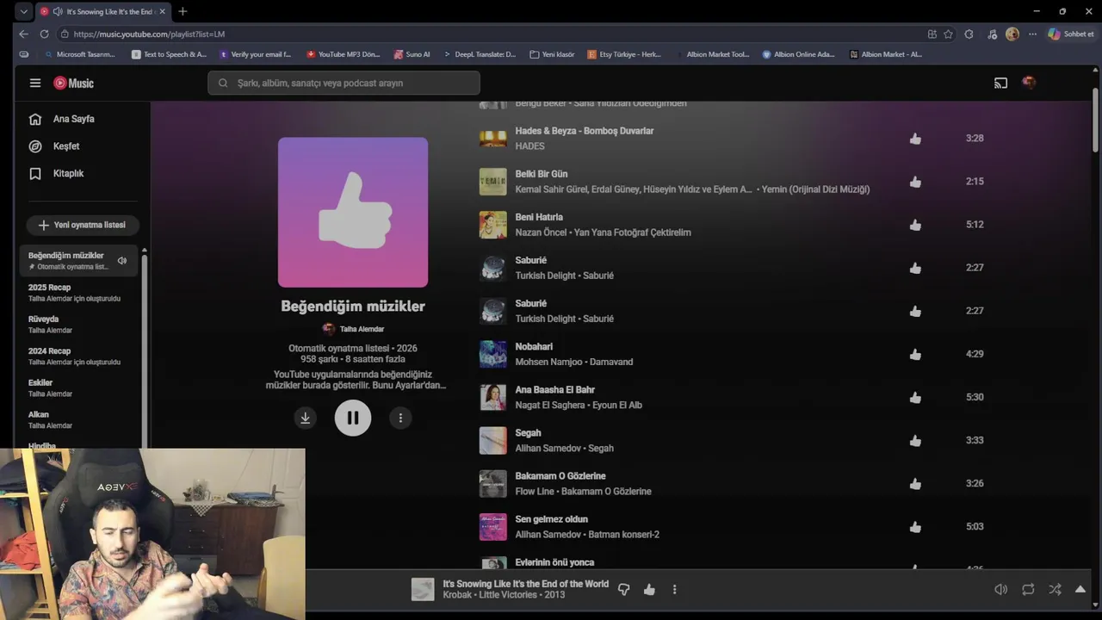The height and width of the screenshot is (620, 1102).
Task: Open the 2024 Recap playlist
Action: [x=78, y=356]
